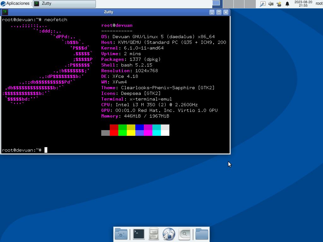Click the bright yellow color block
The height and width of the screenshot is (242, 323).
point(131,133)
